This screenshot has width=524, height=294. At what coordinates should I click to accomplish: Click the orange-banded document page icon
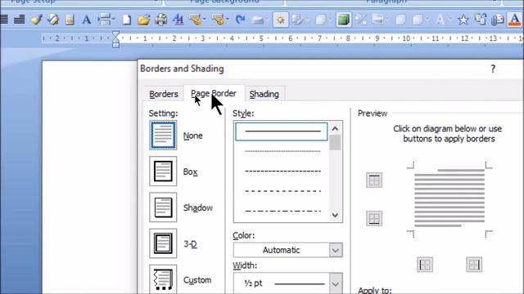70,20
